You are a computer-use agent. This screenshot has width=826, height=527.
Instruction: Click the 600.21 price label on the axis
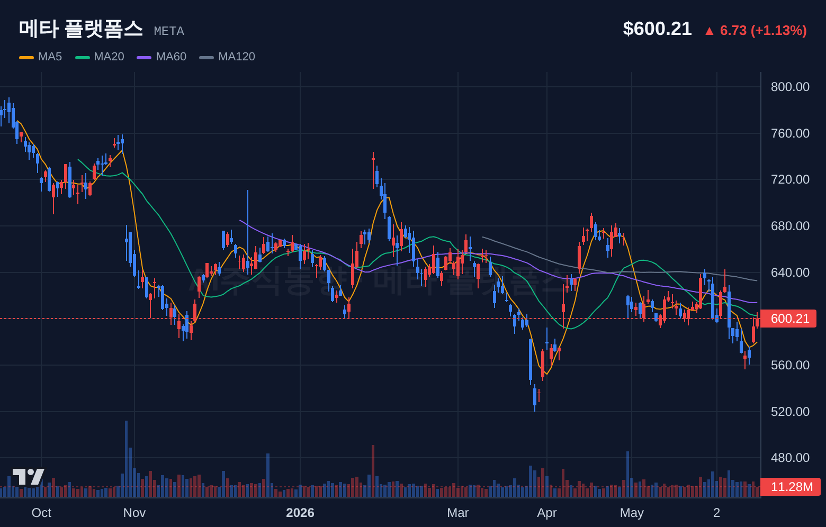pos(789,319)
